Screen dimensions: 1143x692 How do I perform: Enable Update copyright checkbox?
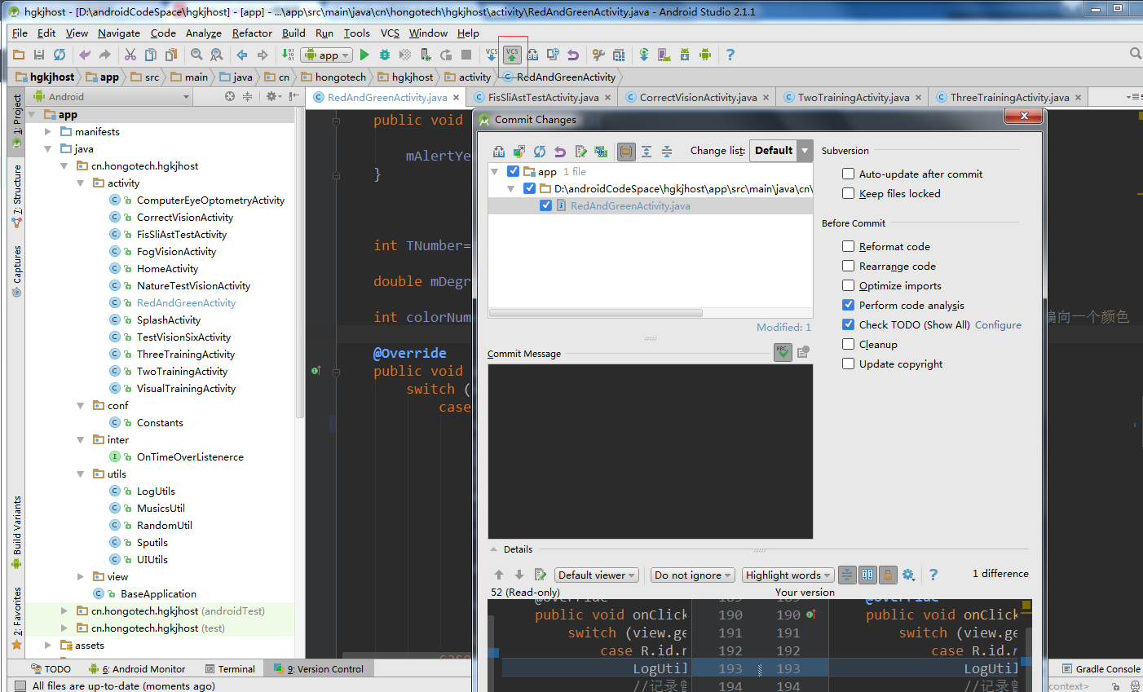coord(849,364)
